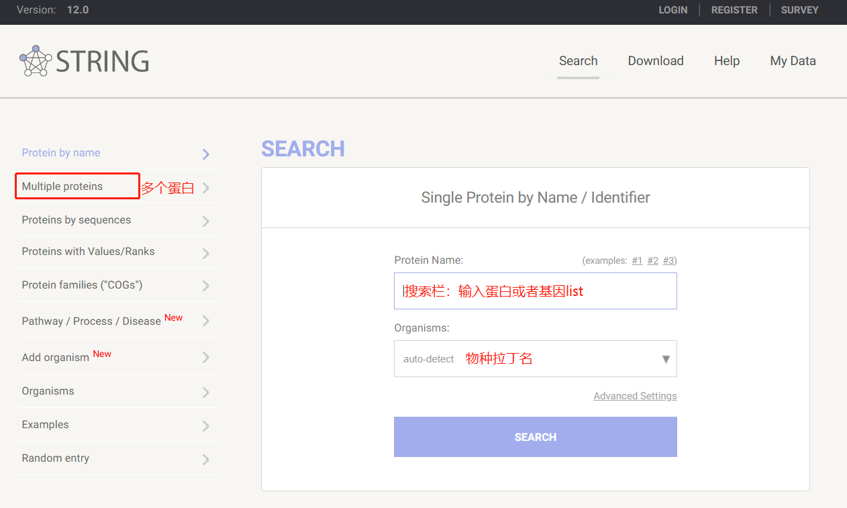Screen dimensions: 847x508
Task: Switch to the My Data tab
Action: [793, 61]
